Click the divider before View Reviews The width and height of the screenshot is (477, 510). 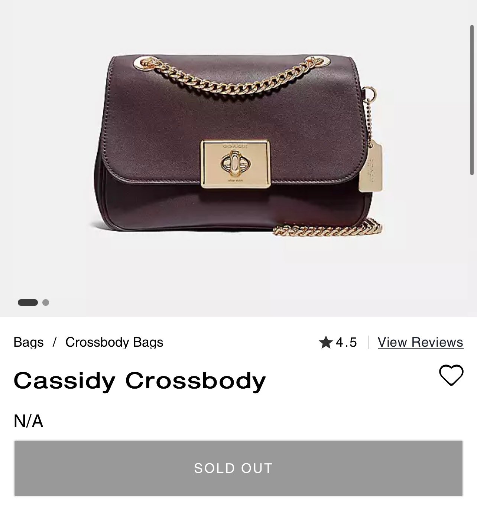[368, 342]
